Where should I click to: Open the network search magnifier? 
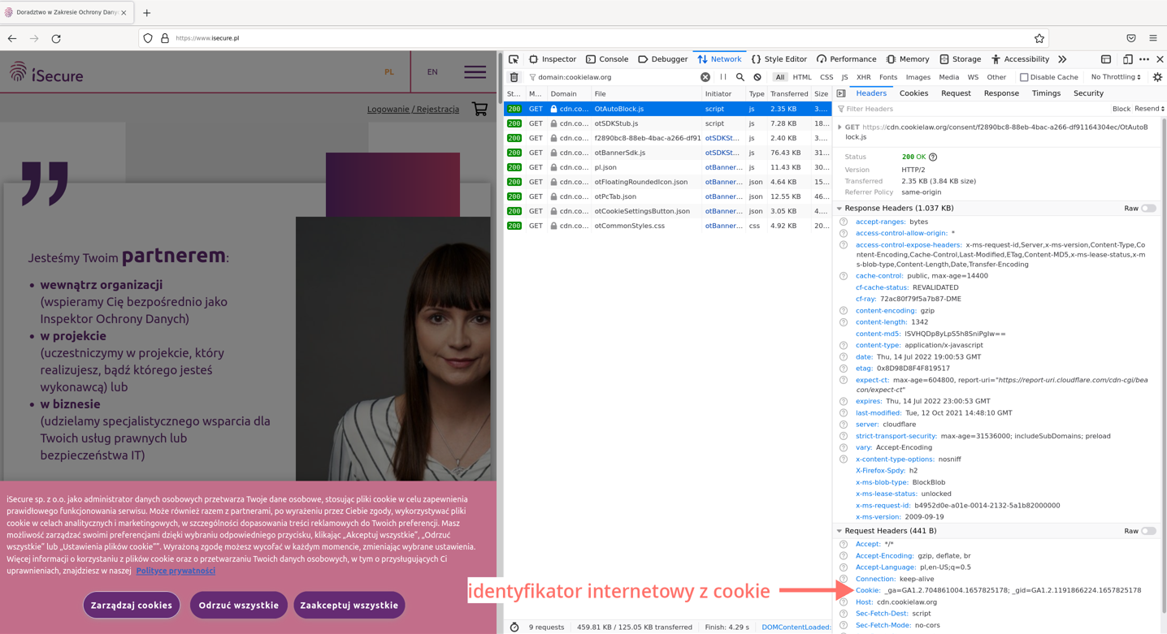click(740, 77)
